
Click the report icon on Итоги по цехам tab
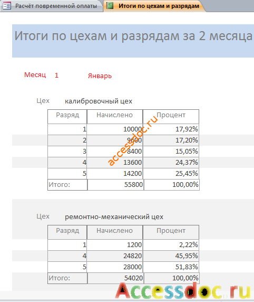pyautogui.click(x=110, y=6)
